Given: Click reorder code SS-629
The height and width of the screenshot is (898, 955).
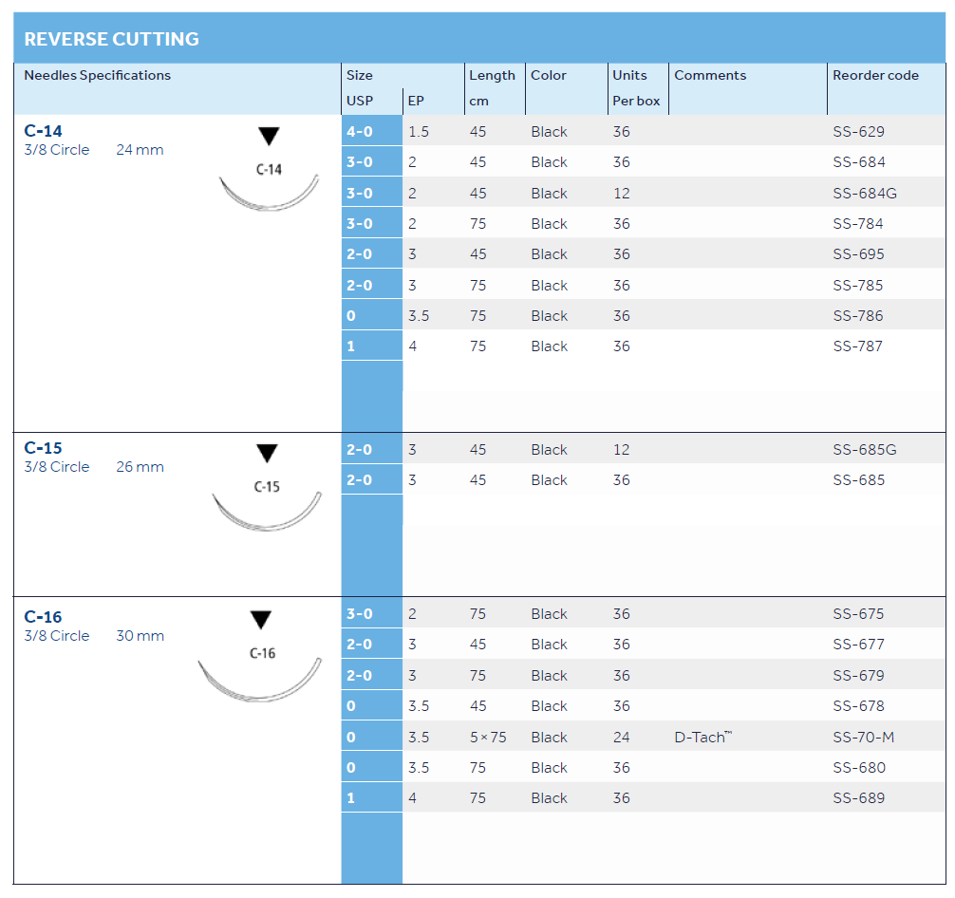Looking at the screenshot, I should 858,132.
